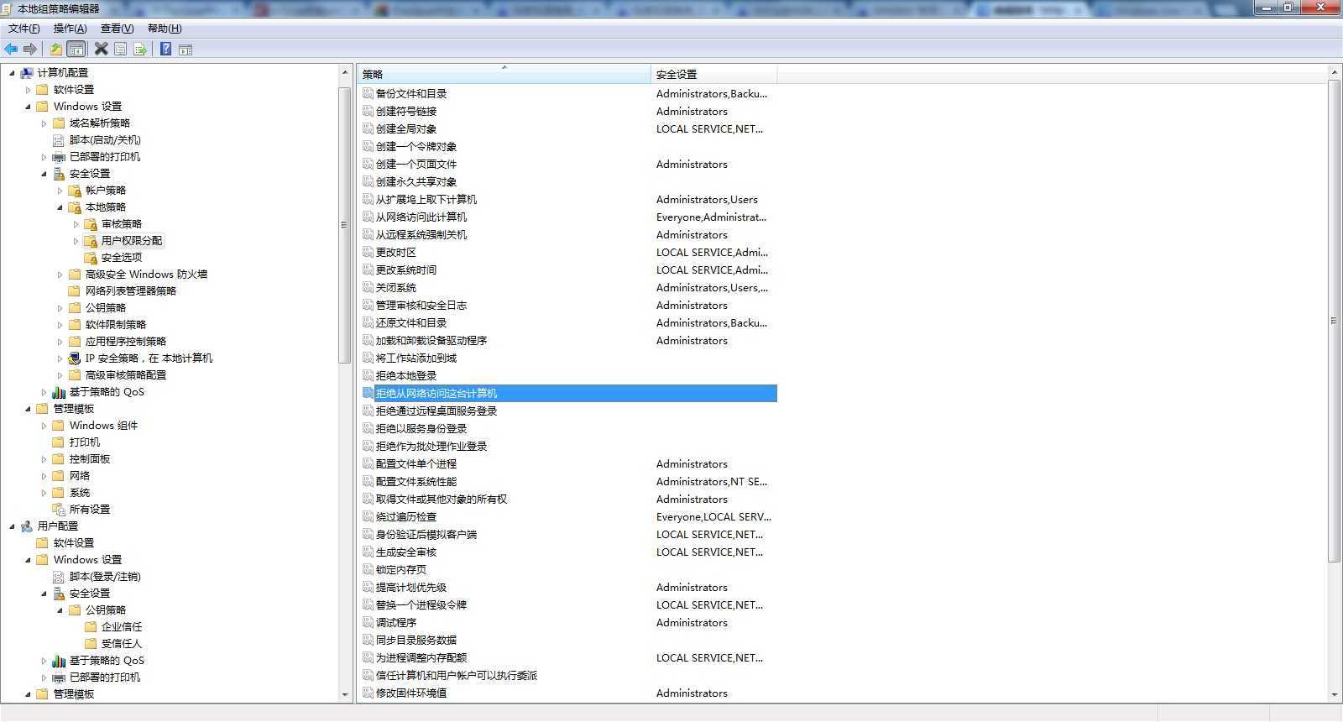The image size is (1343, 722).
Task: Click the Forward arrow toolbar icon
Action: point(30,50)
